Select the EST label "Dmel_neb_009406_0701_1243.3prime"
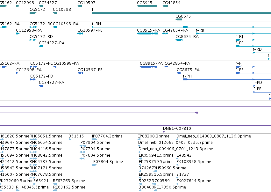Screen dimensions: 271x192 [176, 149]
